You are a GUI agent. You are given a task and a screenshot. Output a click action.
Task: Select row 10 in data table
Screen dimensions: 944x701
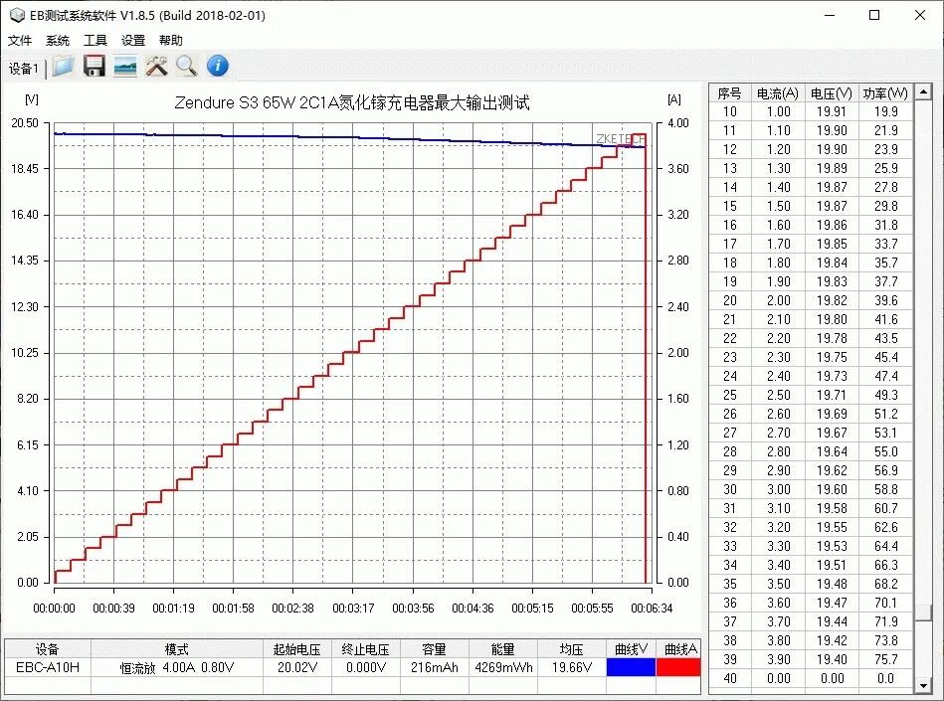click(x=811, y=111)
